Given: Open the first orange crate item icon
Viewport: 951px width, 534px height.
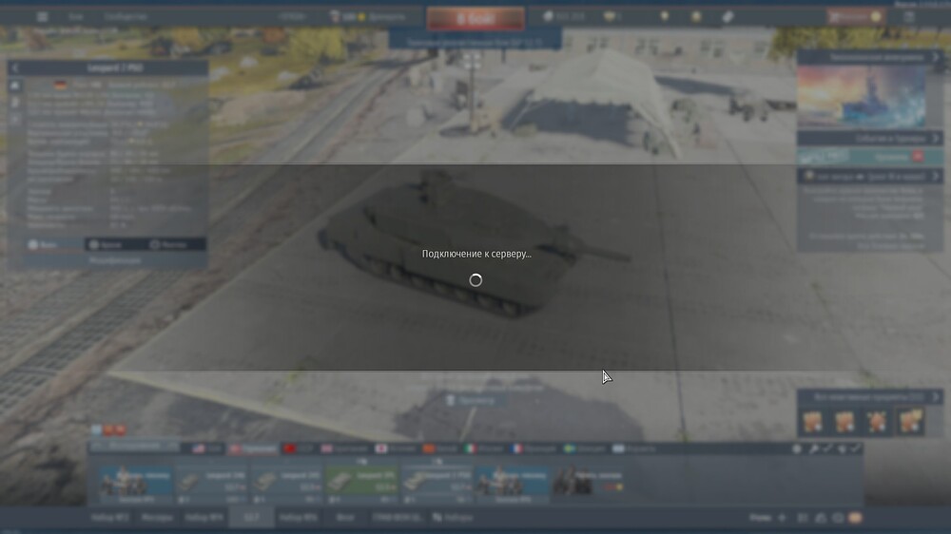Looking at the screenshot, I should [813, 421].
